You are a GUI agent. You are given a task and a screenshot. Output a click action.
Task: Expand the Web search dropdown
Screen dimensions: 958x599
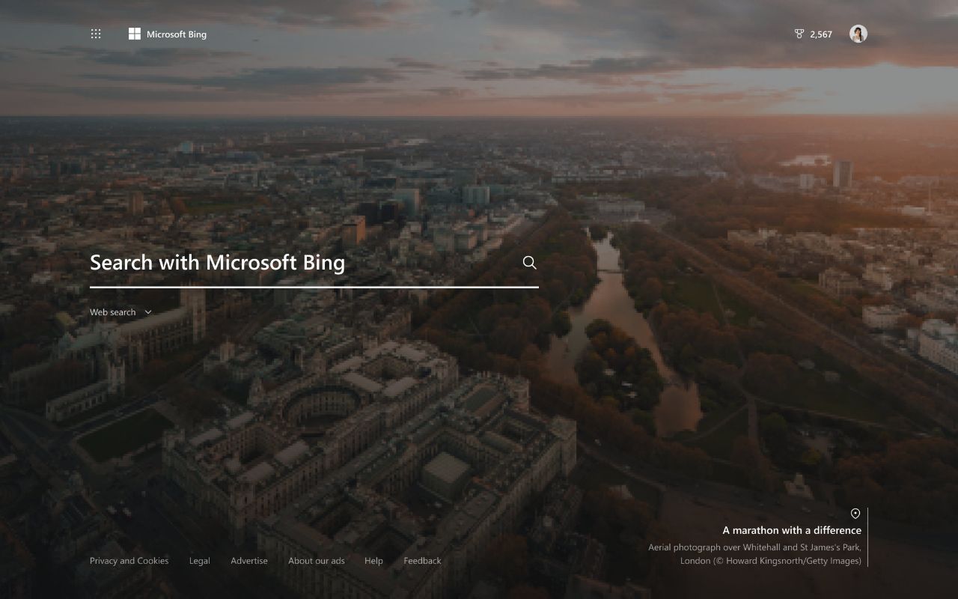coord(120,312)
